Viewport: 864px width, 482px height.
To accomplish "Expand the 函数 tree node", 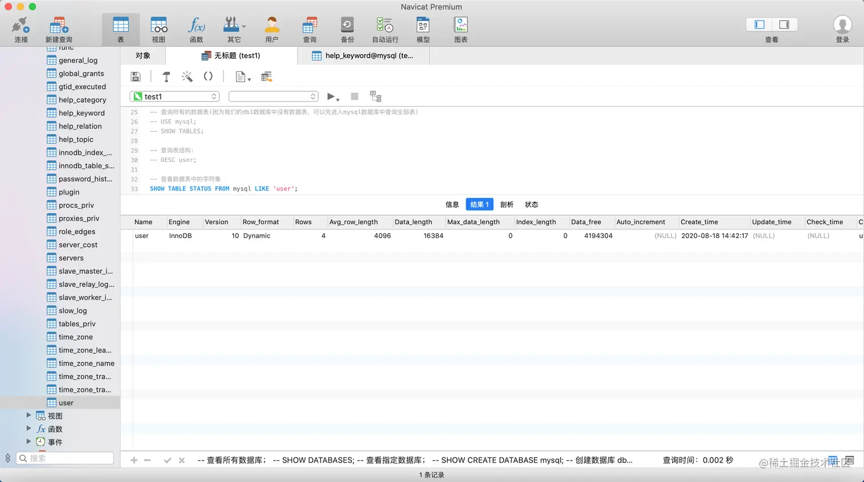I will [x=29, y=428].
